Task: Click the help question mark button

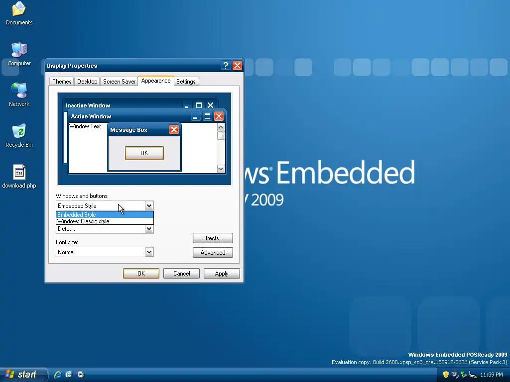Action: click(226, 66)
